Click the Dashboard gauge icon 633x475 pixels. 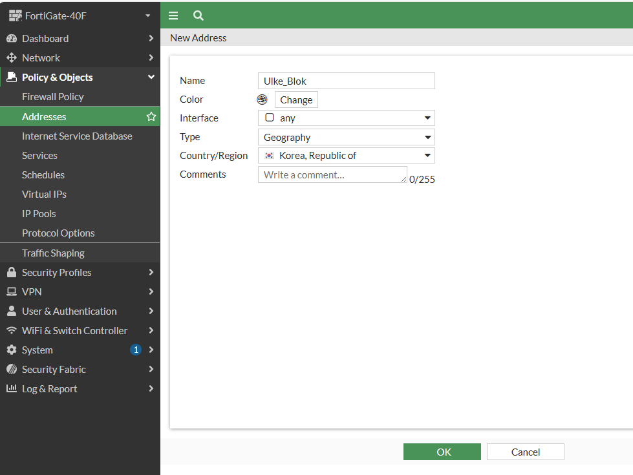click(12, 38)
